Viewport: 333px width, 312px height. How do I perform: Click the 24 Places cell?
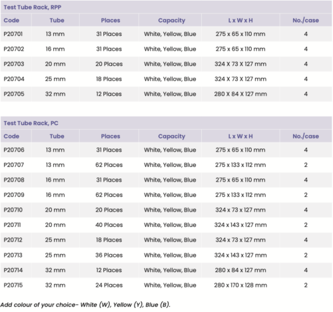(x=109, y=285)
